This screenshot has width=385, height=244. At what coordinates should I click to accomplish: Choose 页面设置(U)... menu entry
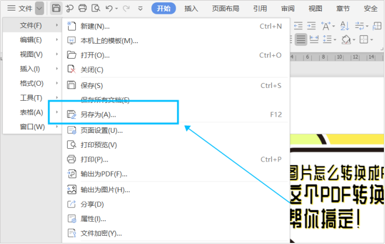[176, 131]
